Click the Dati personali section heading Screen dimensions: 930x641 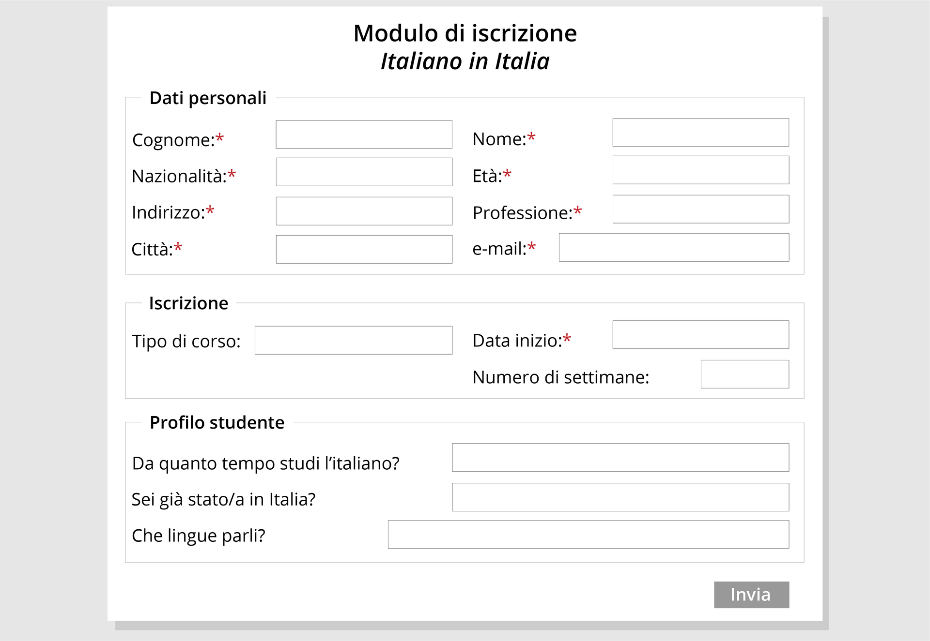208,98
